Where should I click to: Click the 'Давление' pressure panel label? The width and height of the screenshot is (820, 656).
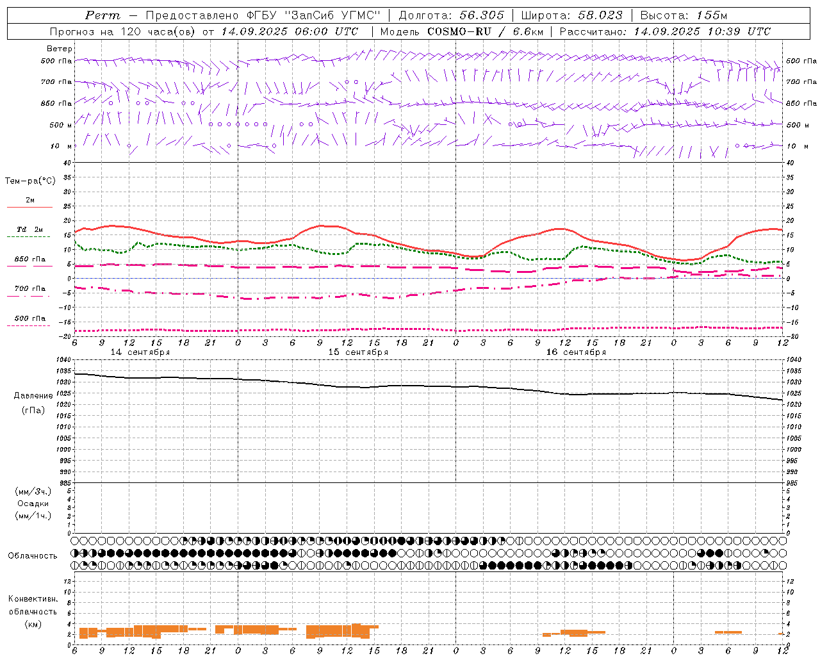pyautogui.click(x=33, y=396)
